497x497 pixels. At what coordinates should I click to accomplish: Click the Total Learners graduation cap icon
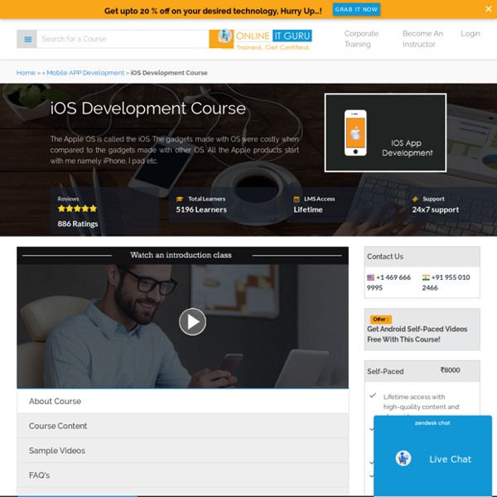180,199
